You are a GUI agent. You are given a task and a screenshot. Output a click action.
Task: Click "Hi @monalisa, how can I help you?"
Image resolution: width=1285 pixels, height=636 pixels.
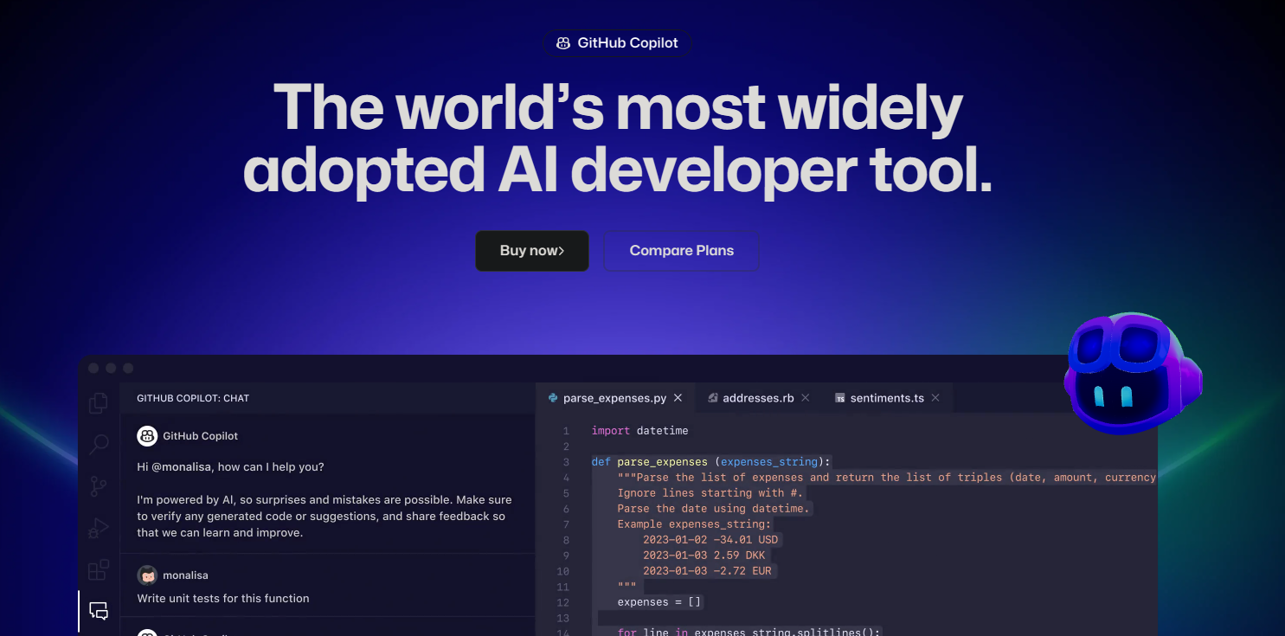(x=230, y=467)
